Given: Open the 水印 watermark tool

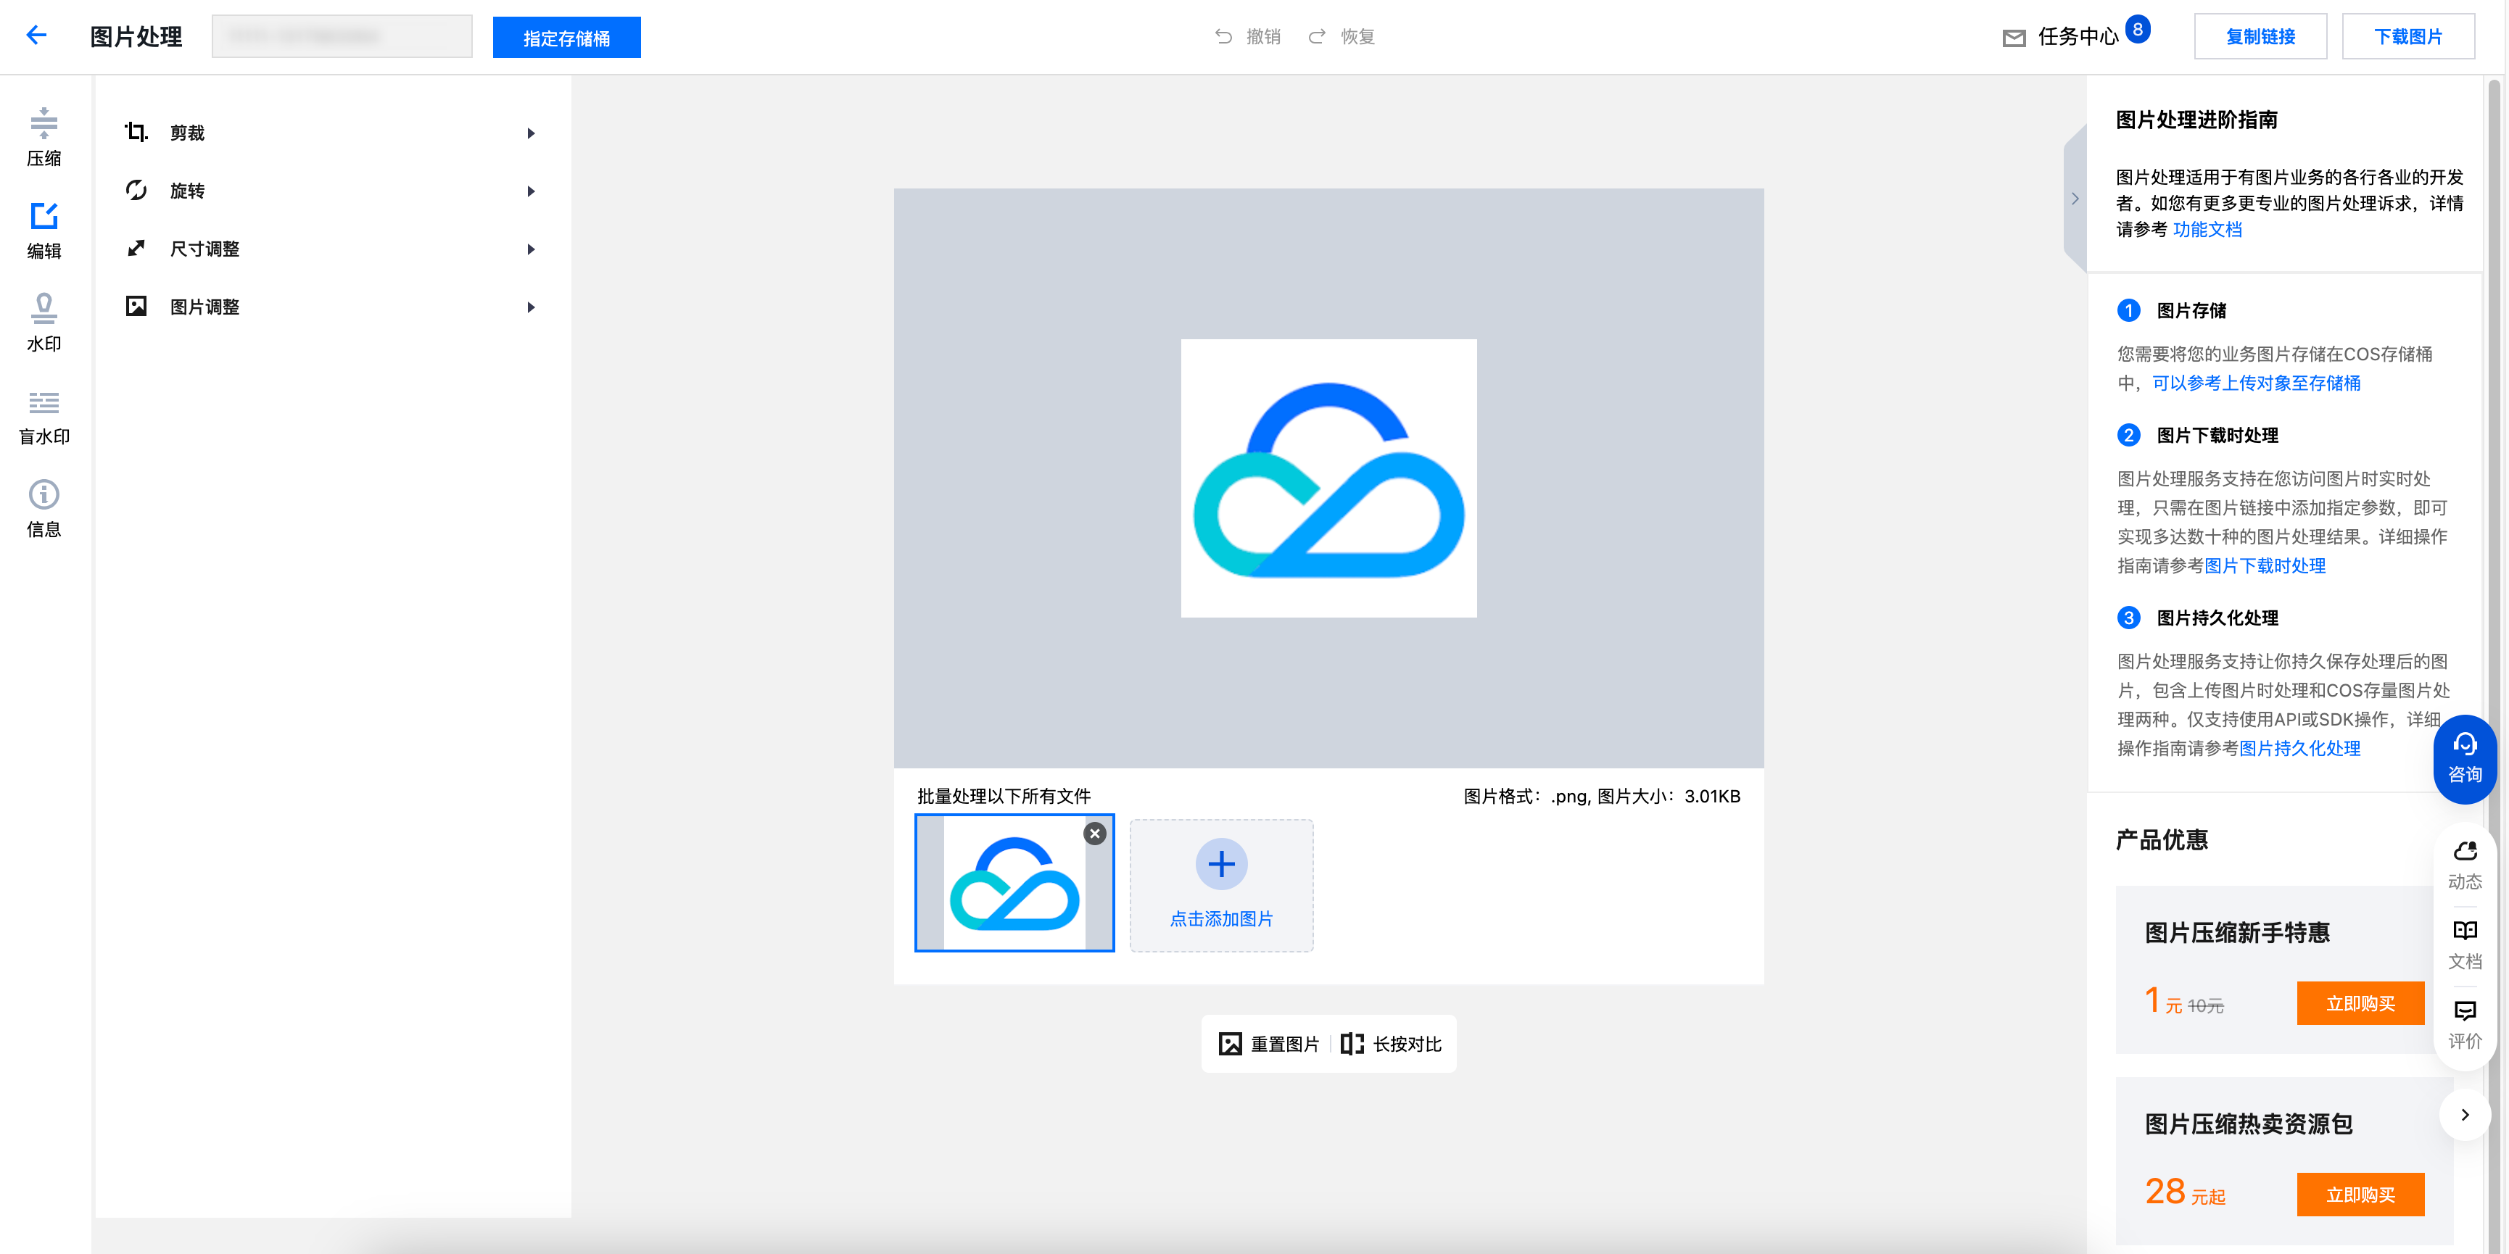Looking at the screenshot, I should [44, 323].
